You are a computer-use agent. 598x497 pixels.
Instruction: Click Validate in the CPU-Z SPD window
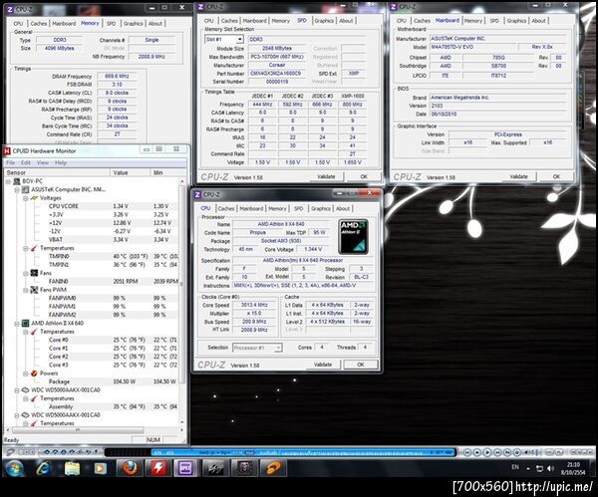pyautogui.click(x=326, y=177)
